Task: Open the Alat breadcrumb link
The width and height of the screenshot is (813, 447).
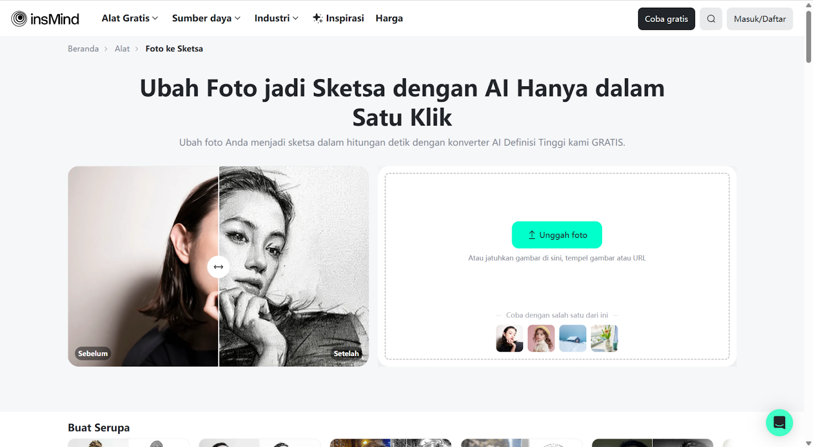Action: pyautogui.click(x=122, y=49)
